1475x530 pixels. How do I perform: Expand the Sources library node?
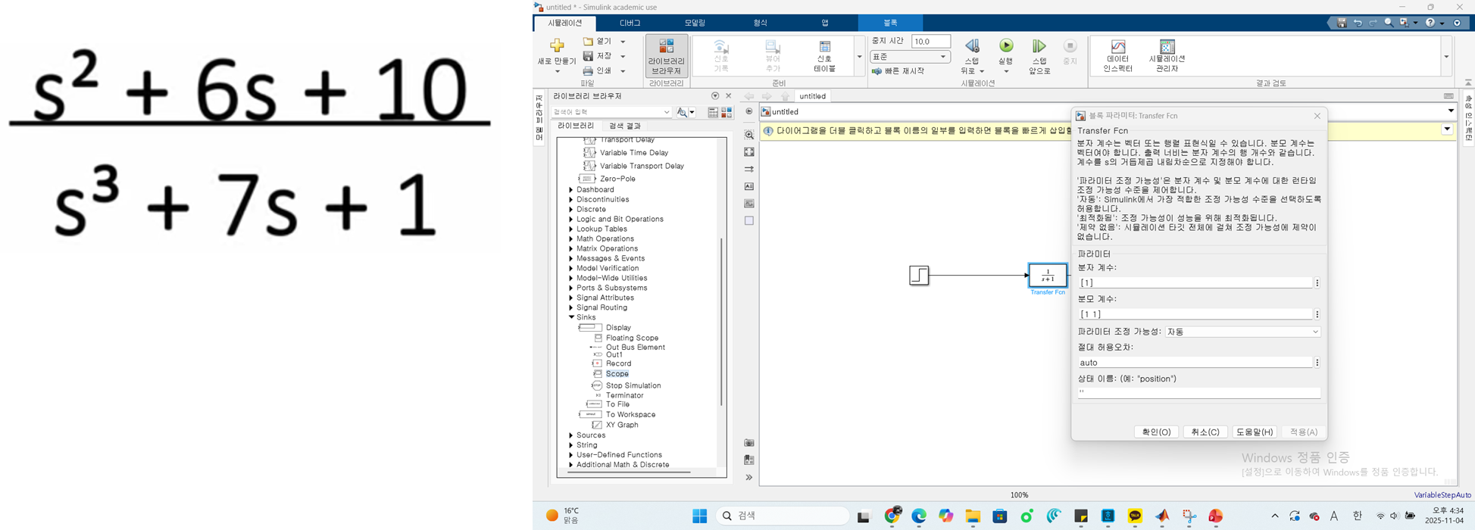(x=571, y=435)
